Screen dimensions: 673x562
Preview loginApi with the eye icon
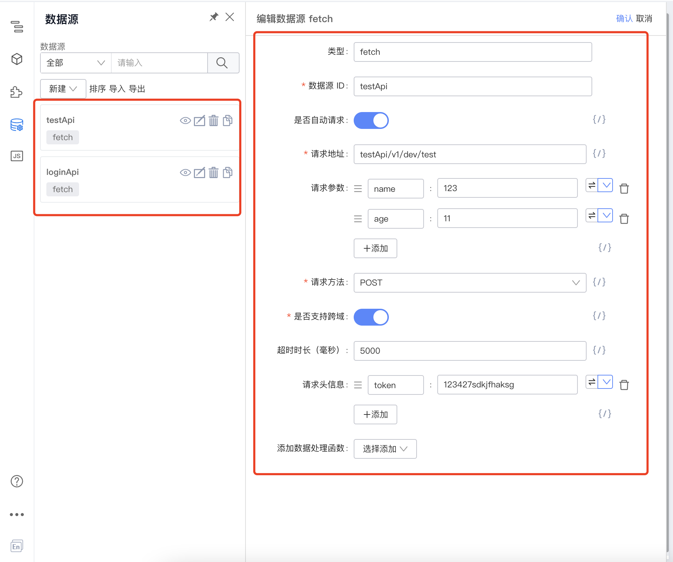(185, 173)
